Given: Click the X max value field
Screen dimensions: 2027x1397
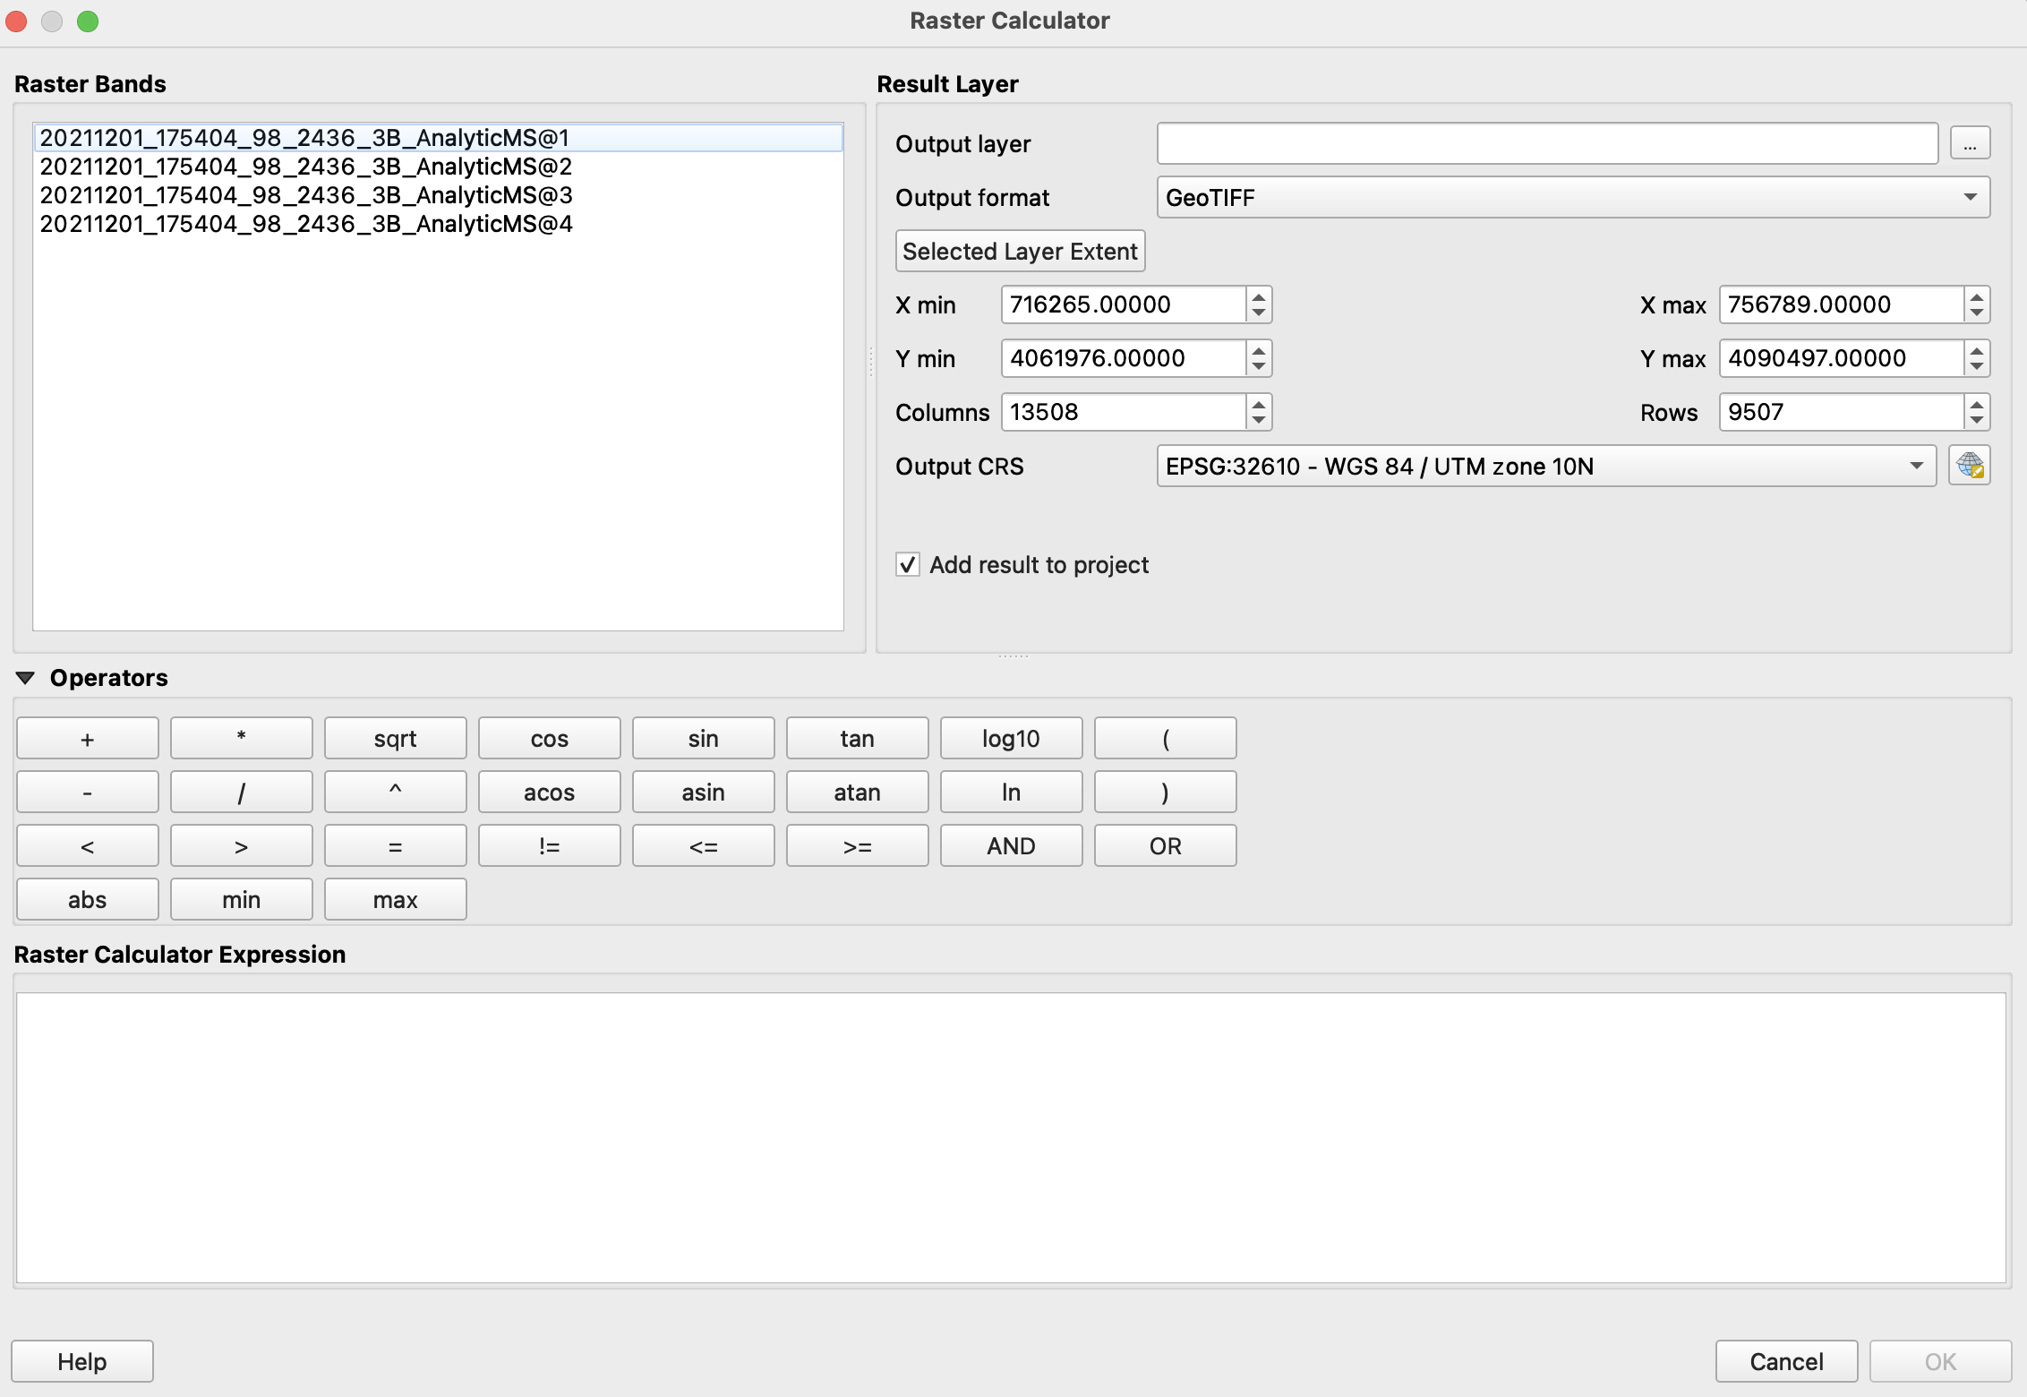Looking at the screenshot, I should pos(1842,304).
